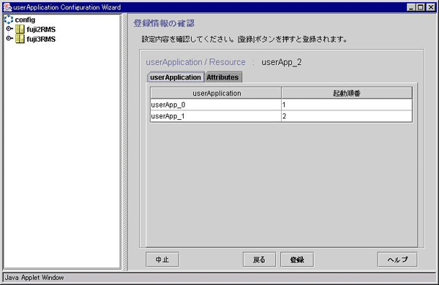Click the 登録 register button
The image size is (439, 285).
pos(297,259)
